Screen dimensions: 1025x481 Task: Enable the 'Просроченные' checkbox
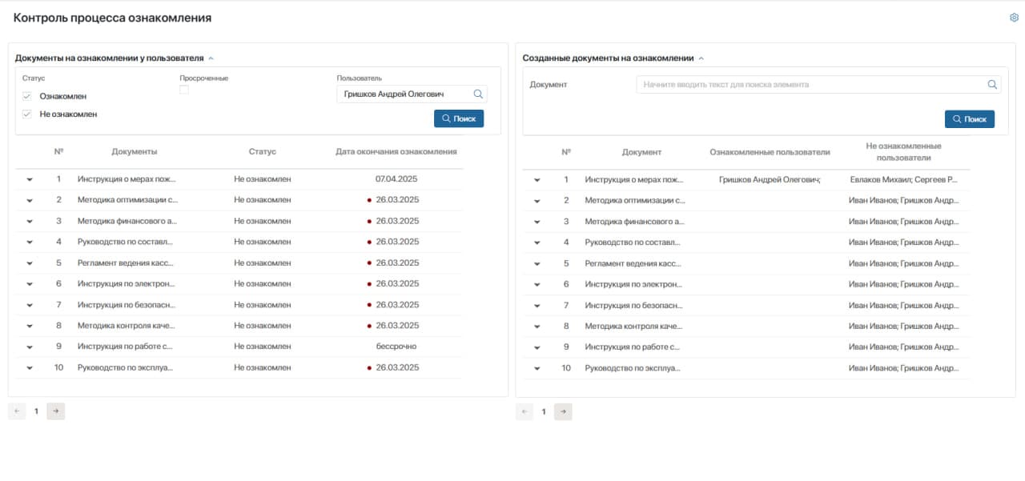[x=184, y=90]
